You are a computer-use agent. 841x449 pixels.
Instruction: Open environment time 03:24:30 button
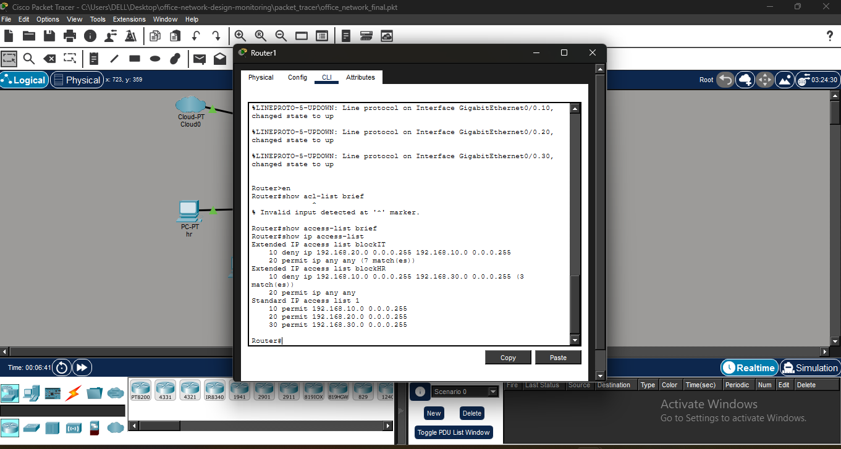pyautogui.click(x=817, y=80)
